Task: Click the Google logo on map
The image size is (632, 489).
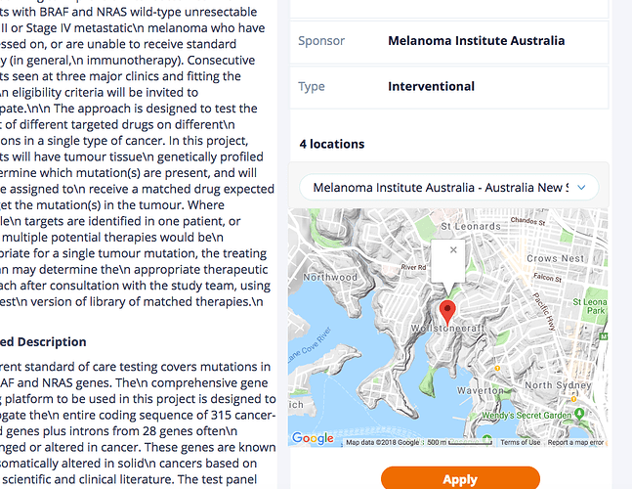Action: [x=313, y=438]
